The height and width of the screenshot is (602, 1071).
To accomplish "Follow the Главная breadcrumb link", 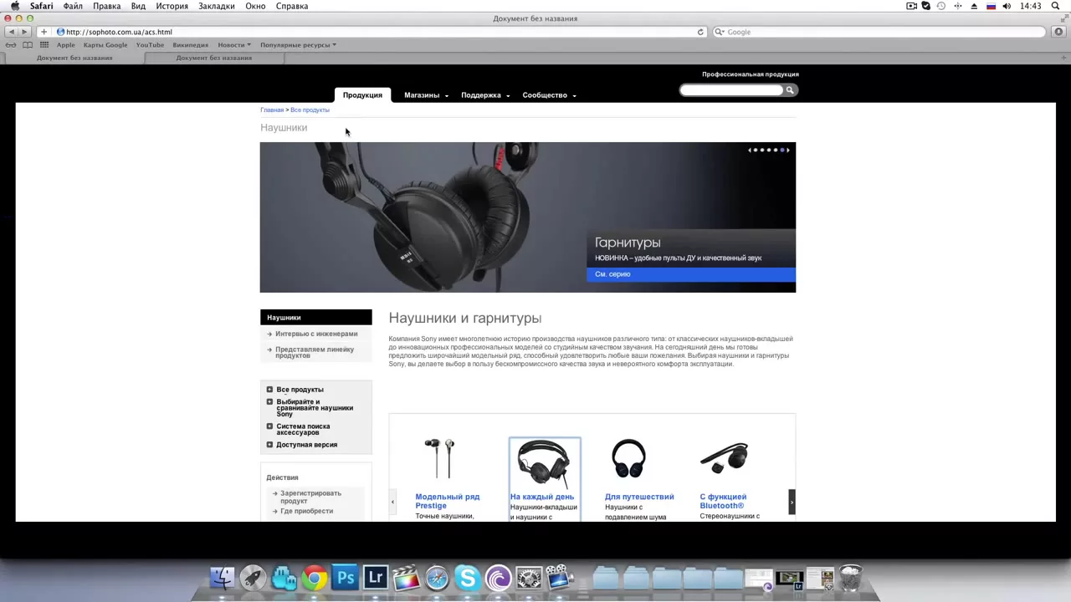I will click(272, 110).
